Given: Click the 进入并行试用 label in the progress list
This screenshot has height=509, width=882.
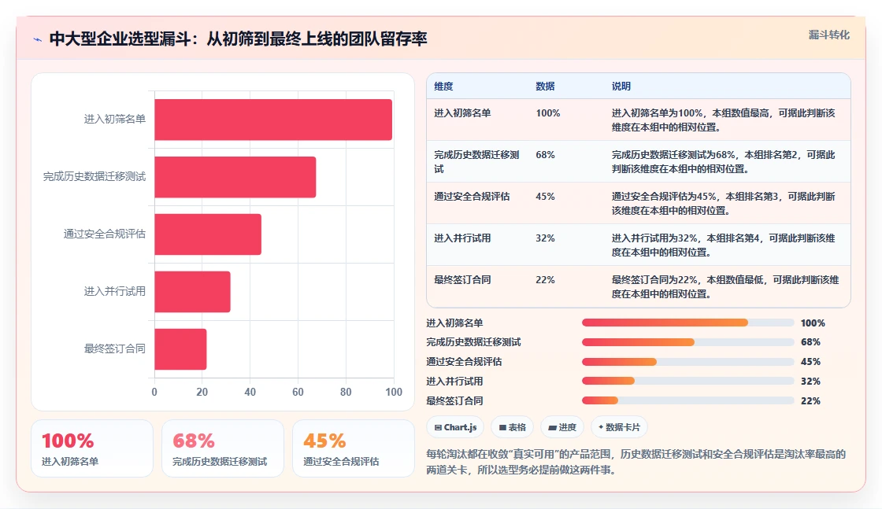Looking at the screenshot, I should (454, 382).
